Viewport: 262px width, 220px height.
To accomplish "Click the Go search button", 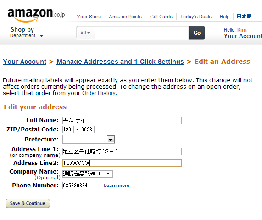I will click(197, 33).
